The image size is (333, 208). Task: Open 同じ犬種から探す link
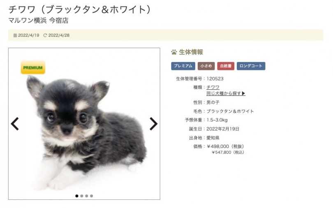click(224, 93)
